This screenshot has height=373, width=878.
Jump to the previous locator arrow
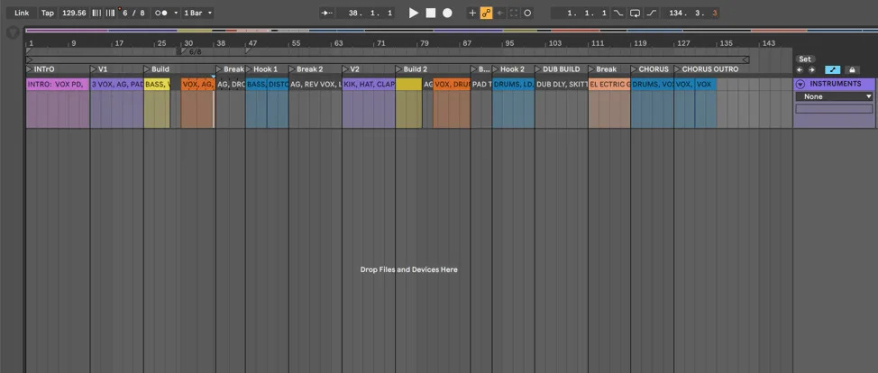pyautogui.click(x=800, y=70)
